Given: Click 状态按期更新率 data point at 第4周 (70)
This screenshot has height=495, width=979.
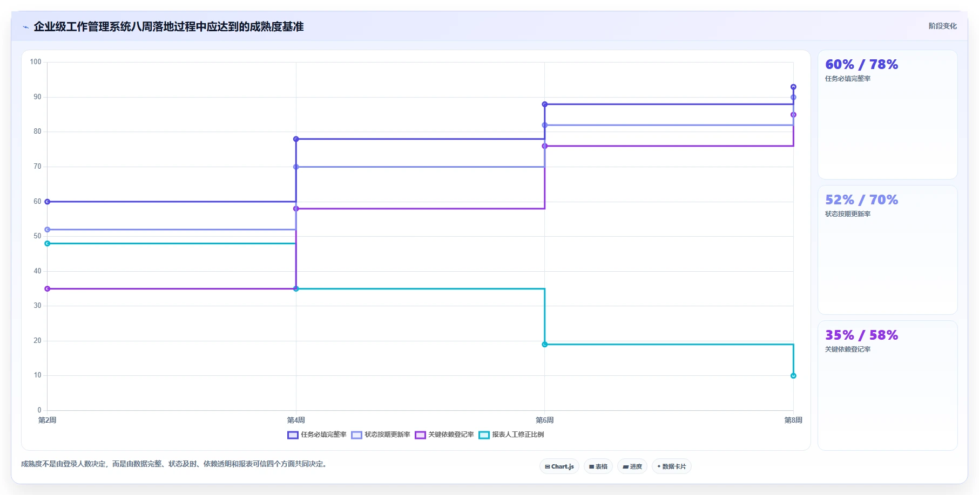Looking at the screenshot, I should click(296, 167).
